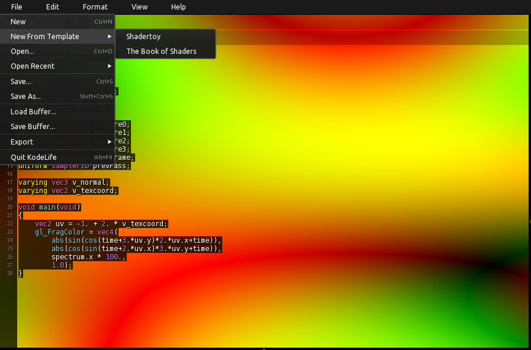Choose Save As... menu item
This screenshot has height=350, width=531.
tap(57, 97)
